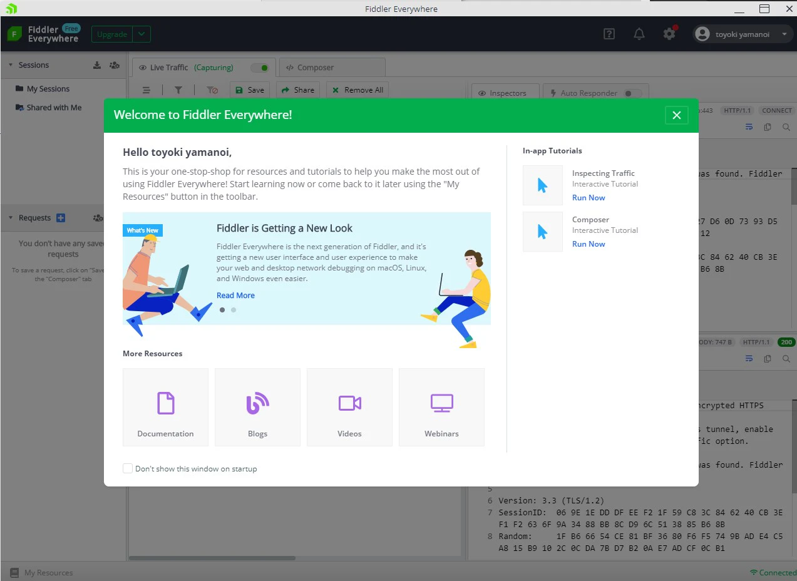797x581 pixels.
Task: Close the Welcome to Fiddler Everywhere dialog
Action: [676, 115]
